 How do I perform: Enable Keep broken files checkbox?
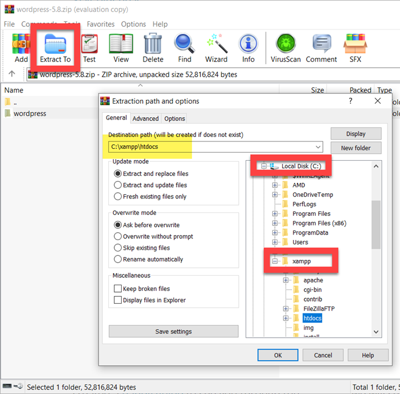point(118,289)
